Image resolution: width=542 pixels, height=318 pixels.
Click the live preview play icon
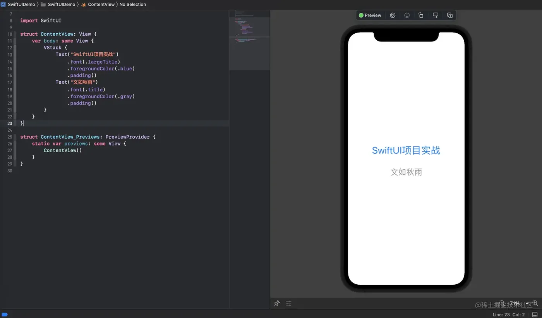(x=393, y=15)
